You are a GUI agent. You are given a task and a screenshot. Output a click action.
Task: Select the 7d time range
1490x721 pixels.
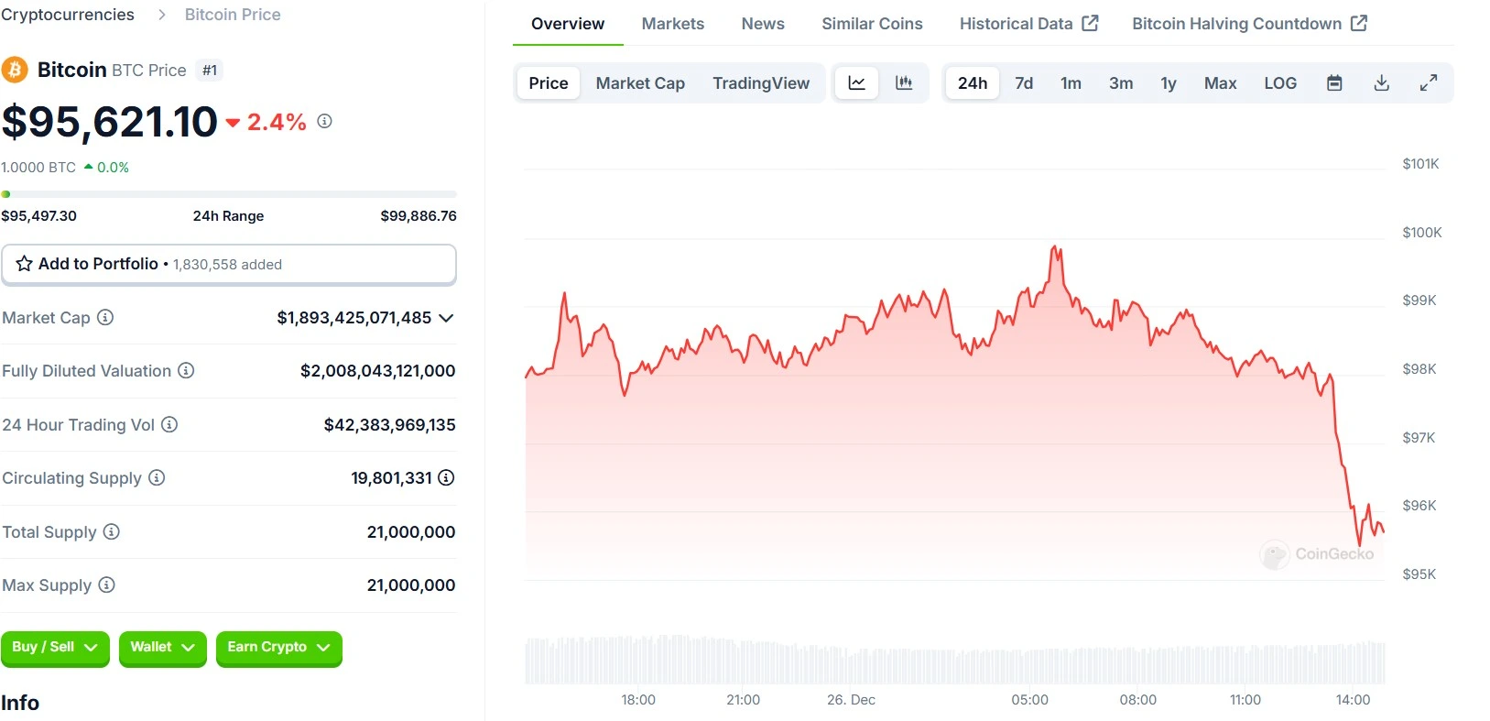1023,83
